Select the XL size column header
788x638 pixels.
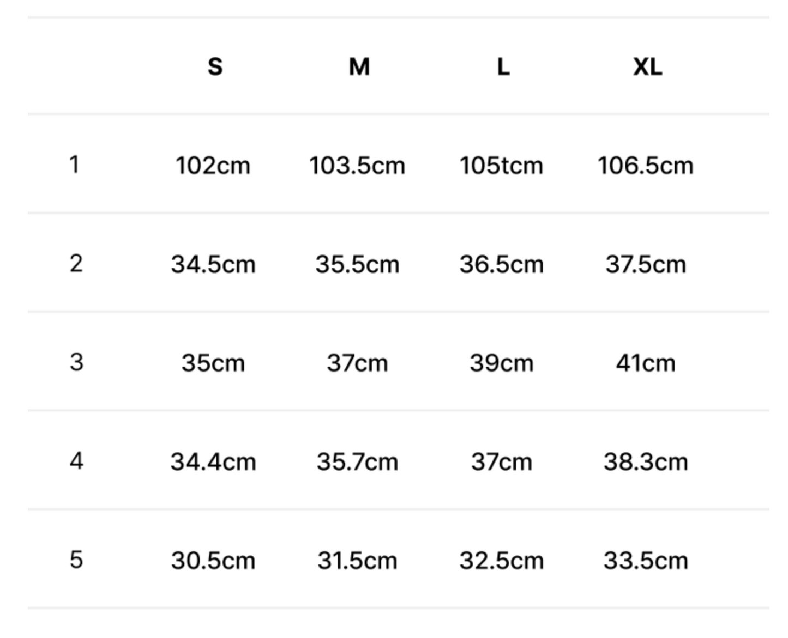pyautogui.click(x=647, y=67)
